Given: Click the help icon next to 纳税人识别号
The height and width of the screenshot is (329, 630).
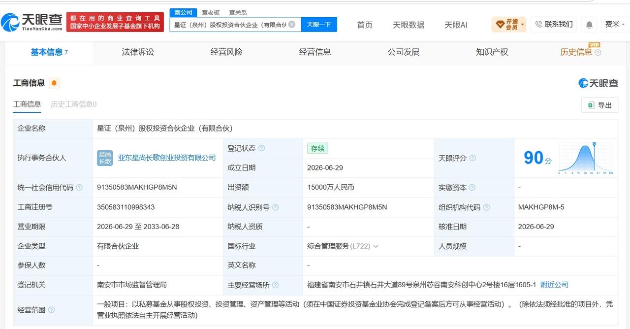Looking at the screenshot, I should [276, 207].
